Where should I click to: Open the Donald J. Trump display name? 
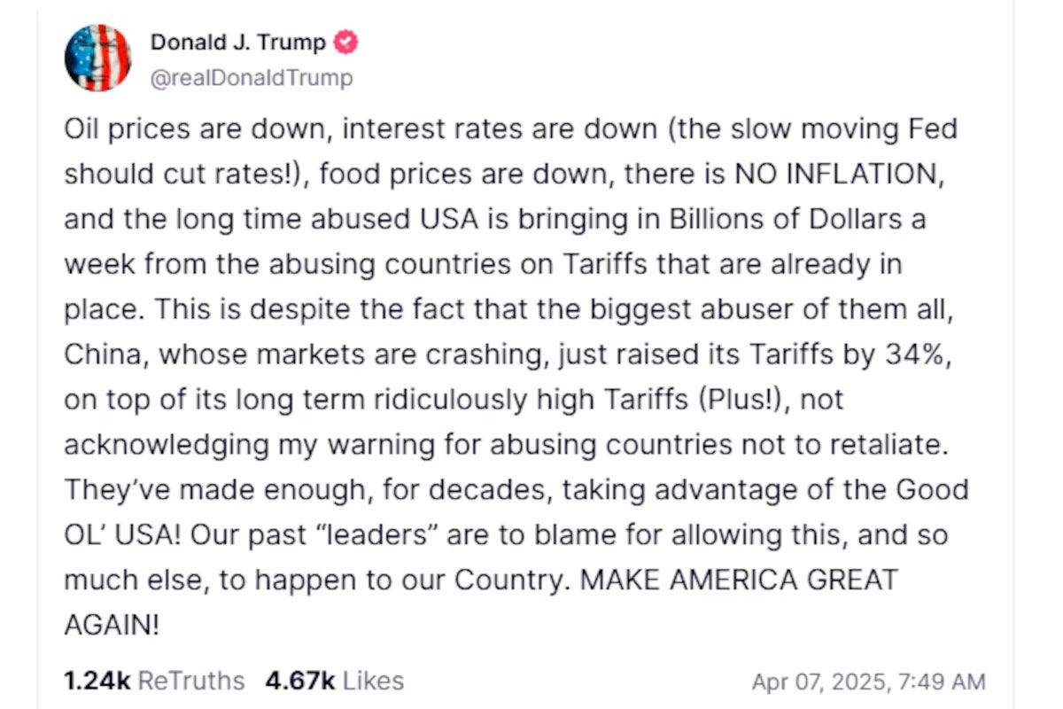(x=237, y=42)
